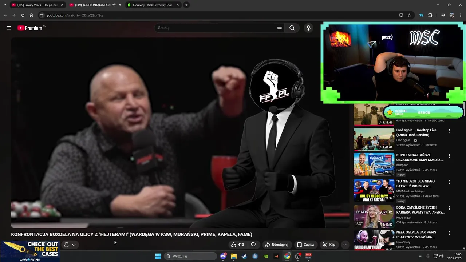Click the Udostępnij share button
Viewport: 466px width, 262px height.
(x=277, y=245)
